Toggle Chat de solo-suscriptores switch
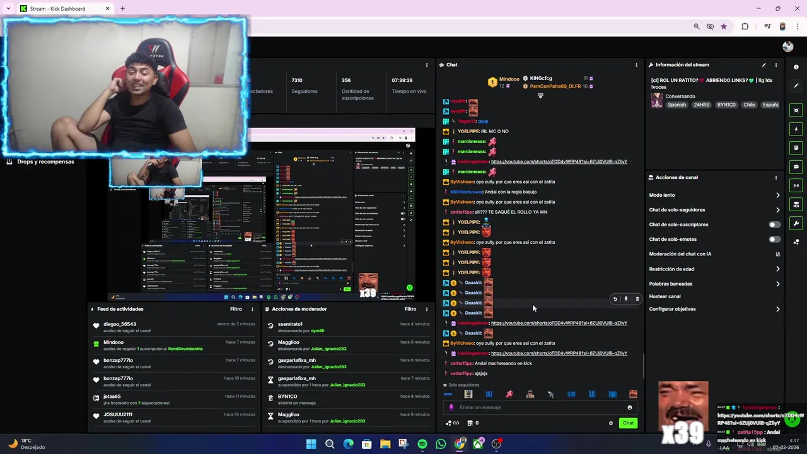Image resolution: width=807 pixels, height=454 pixels. [x=774, y=224]
